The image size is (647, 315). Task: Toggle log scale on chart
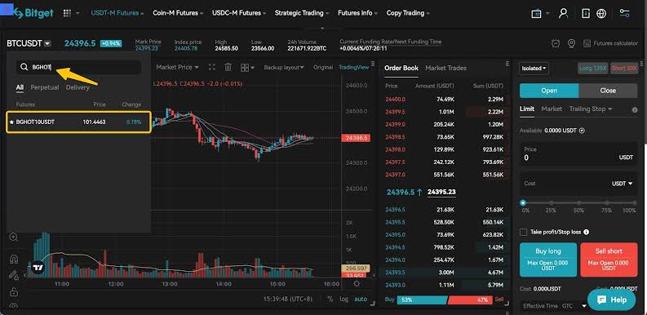click(x=343, y=299)
